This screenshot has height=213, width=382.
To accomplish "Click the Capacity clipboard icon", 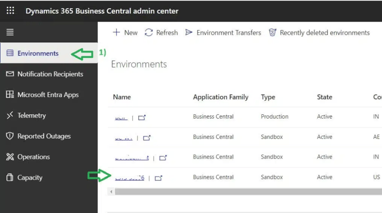I will point(10,177).
